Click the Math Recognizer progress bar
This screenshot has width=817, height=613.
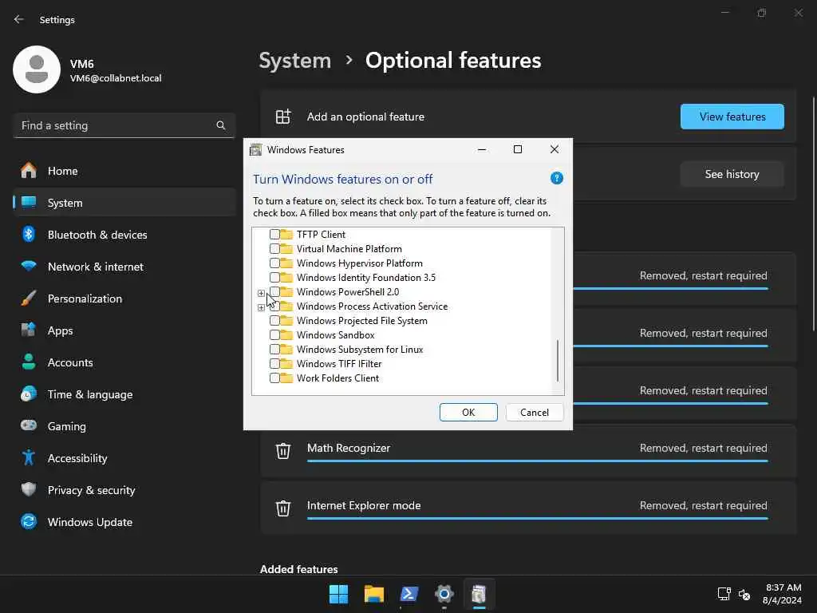[x=537, y=461]
